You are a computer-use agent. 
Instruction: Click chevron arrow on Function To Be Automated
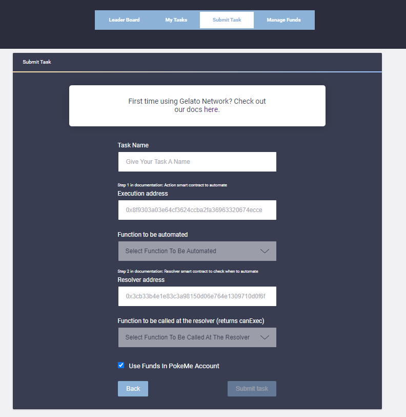coord(265,251)
